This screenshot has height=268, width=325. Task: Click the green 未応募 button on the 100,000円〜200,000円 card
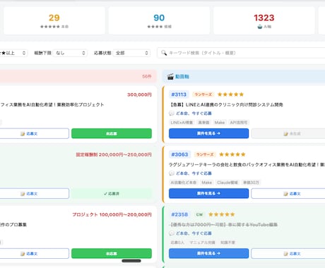point(112,253)
